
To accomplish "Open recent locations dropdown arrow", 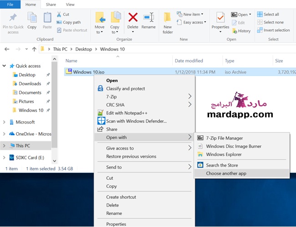I will [26, 49].
